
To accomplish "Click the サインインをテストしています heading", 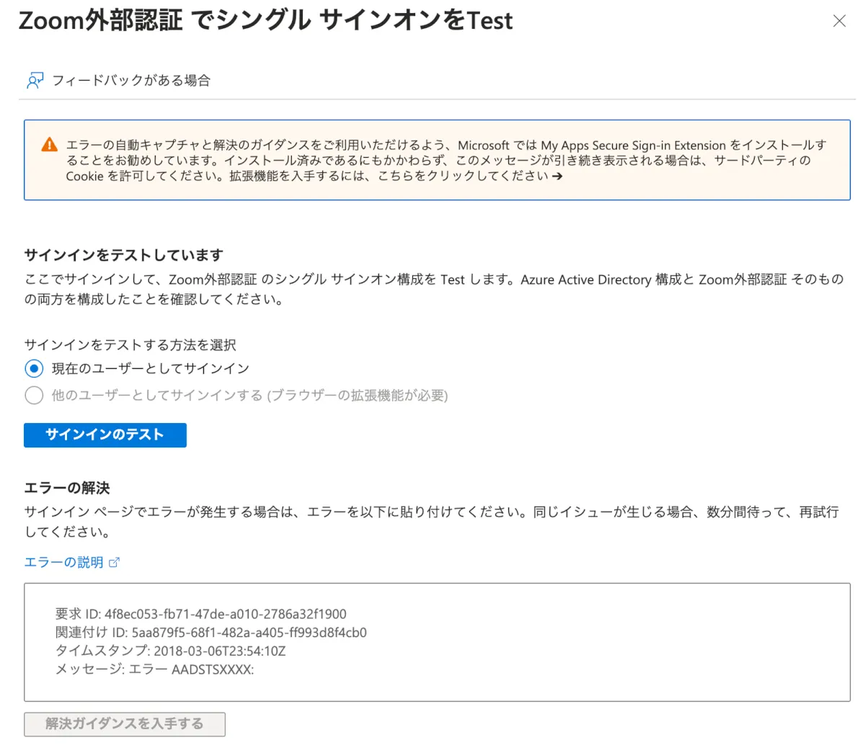I will click(124, 255).
